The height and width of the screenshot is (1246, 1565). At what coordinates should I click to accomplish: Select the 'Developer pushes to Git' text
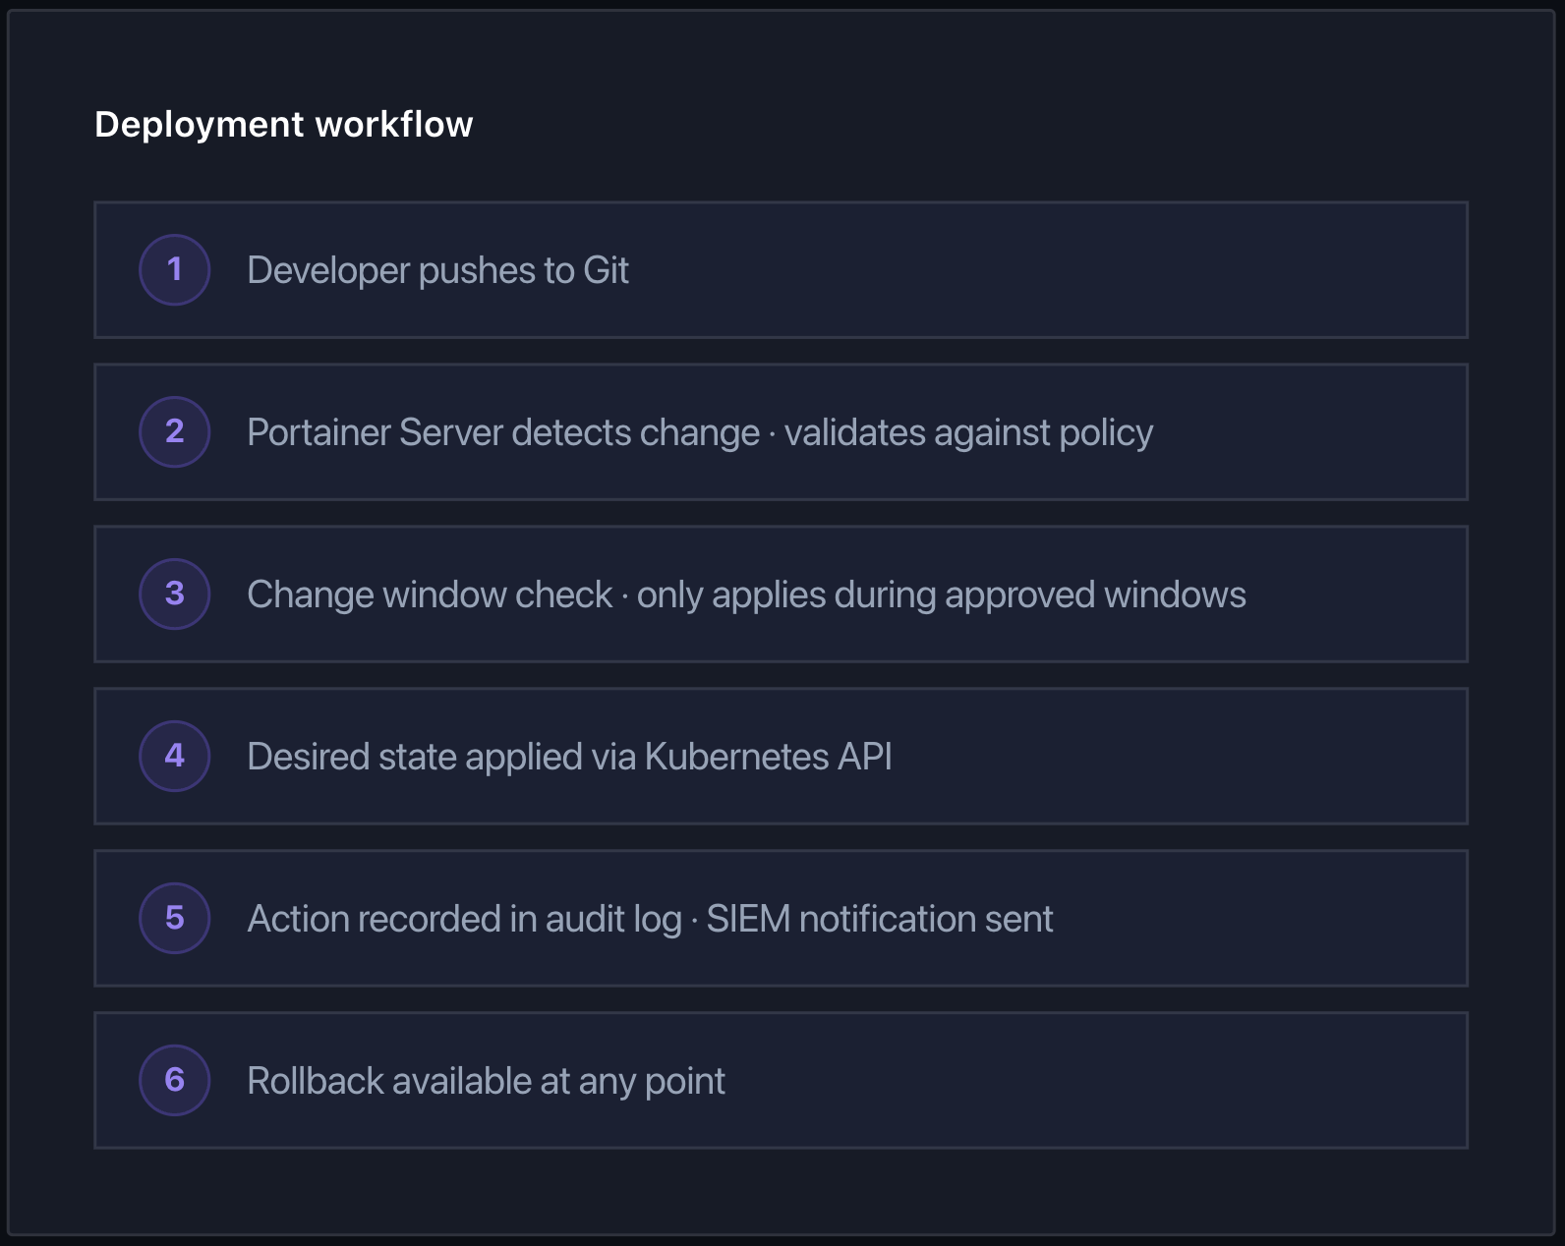coord(437,270)
